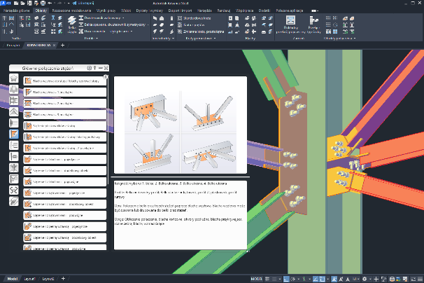Viewport: 424px width, 283px height.
Task: Click the first Blacha węzłowa entry in palette list
Action: coord(65,81)
